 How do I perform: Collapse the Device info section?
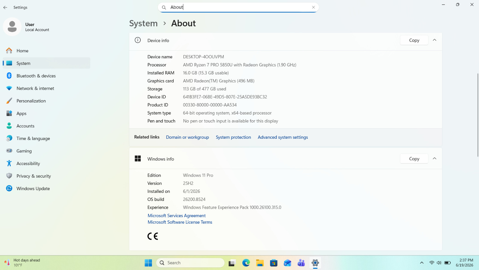point(435,40)
